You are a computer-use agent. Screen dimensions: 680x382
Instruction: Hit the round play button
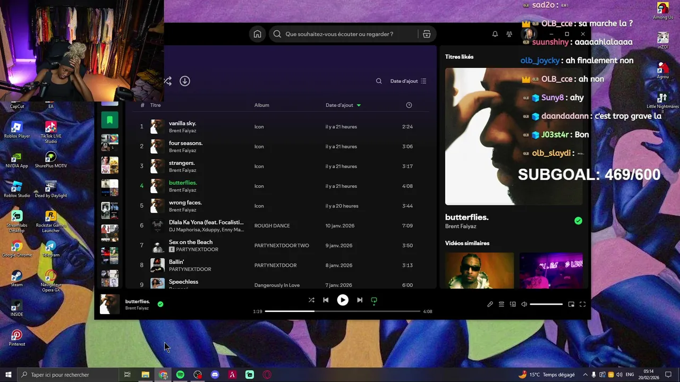[343, 300]
